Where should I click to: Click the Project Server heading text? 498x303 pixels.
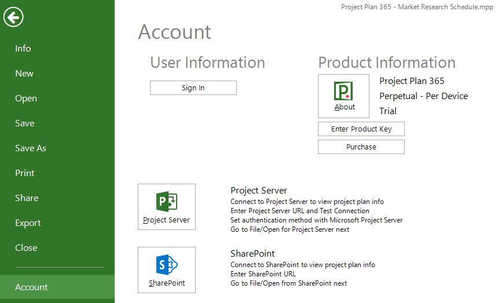click(259, 191)
